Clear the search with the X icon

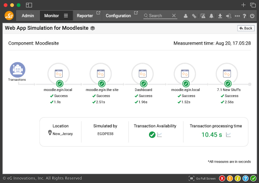pos(174,15)
